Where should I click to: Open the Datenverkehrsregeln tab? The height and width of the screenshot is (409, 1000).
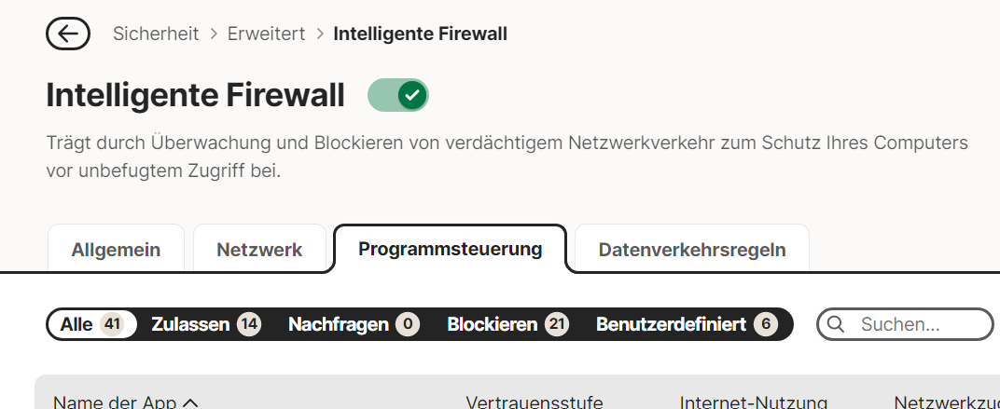click(x=691, y=250)
